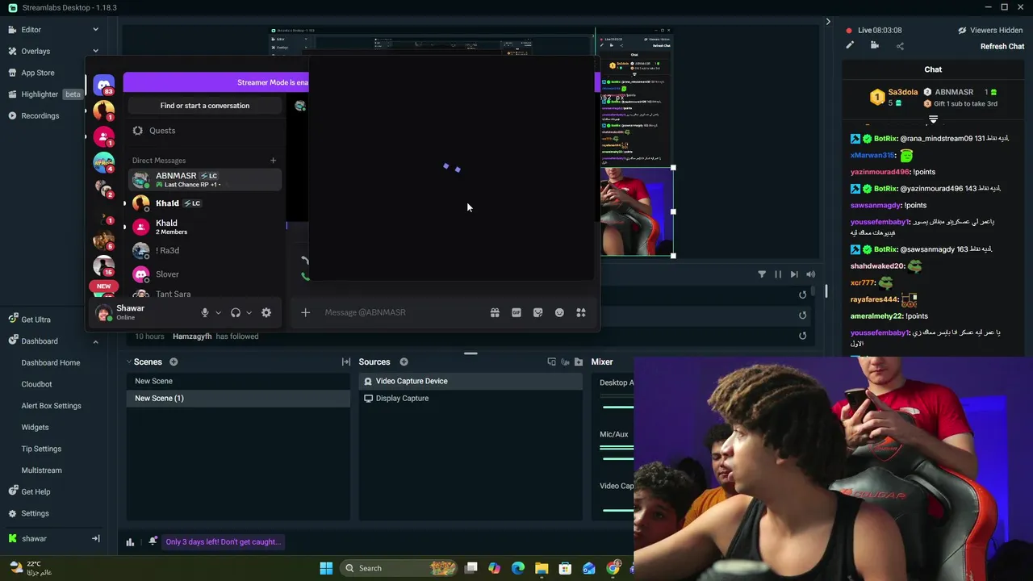Open Discord home direct messages icon

pos(103,84)
